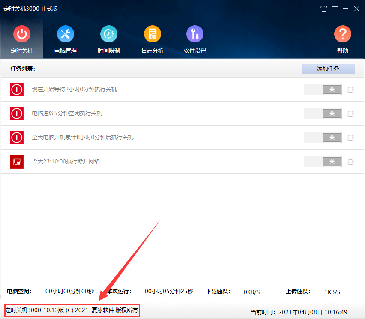Click red power icon of 连续5分钟空闲 task
The width and height of the screenshot is (365, 319).
click(17, 114)
